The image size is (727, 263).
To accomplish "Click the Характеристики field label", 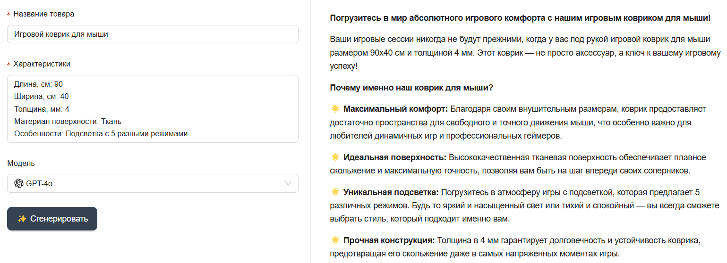I will point(42,64).
